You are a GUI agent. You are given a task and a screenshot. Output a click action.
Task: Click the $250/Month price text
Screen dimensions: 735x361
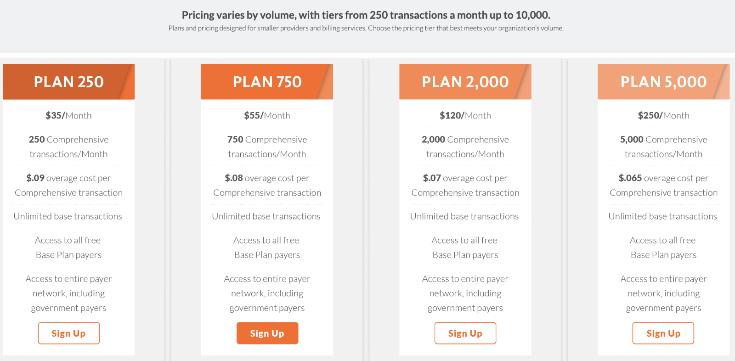[x=663, y=116]
